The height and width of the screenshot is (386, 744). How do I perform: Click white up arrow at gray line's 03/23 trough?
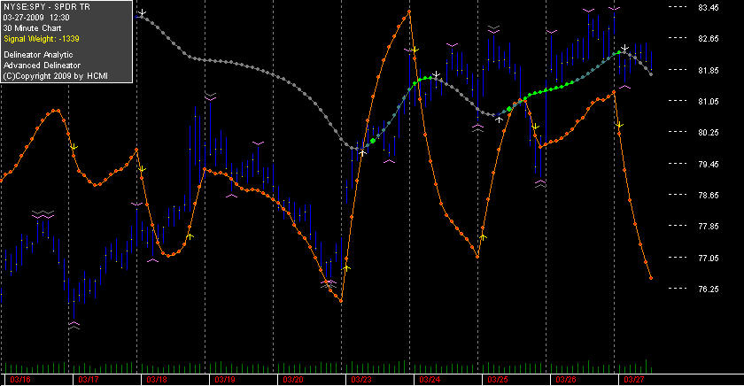(362, 152)
